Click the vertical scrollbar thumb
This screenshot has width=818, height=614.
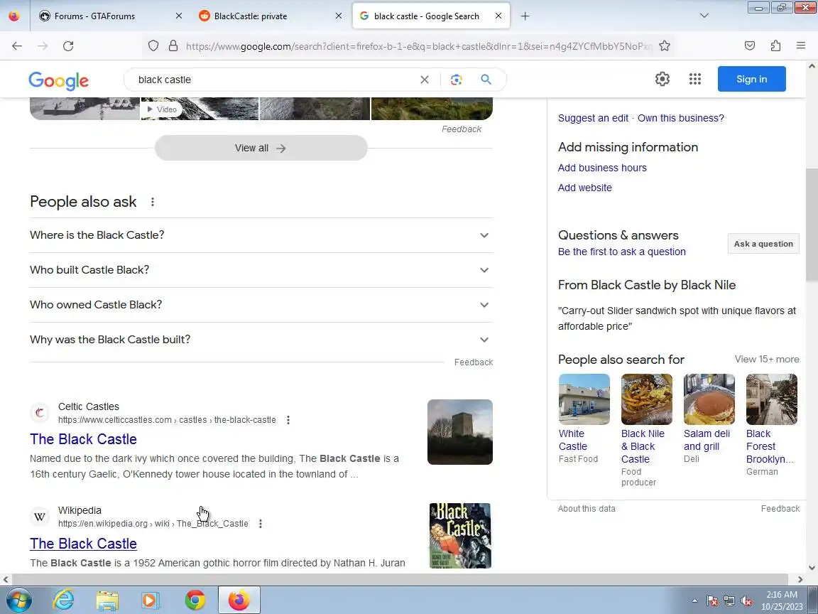[812, 225]
